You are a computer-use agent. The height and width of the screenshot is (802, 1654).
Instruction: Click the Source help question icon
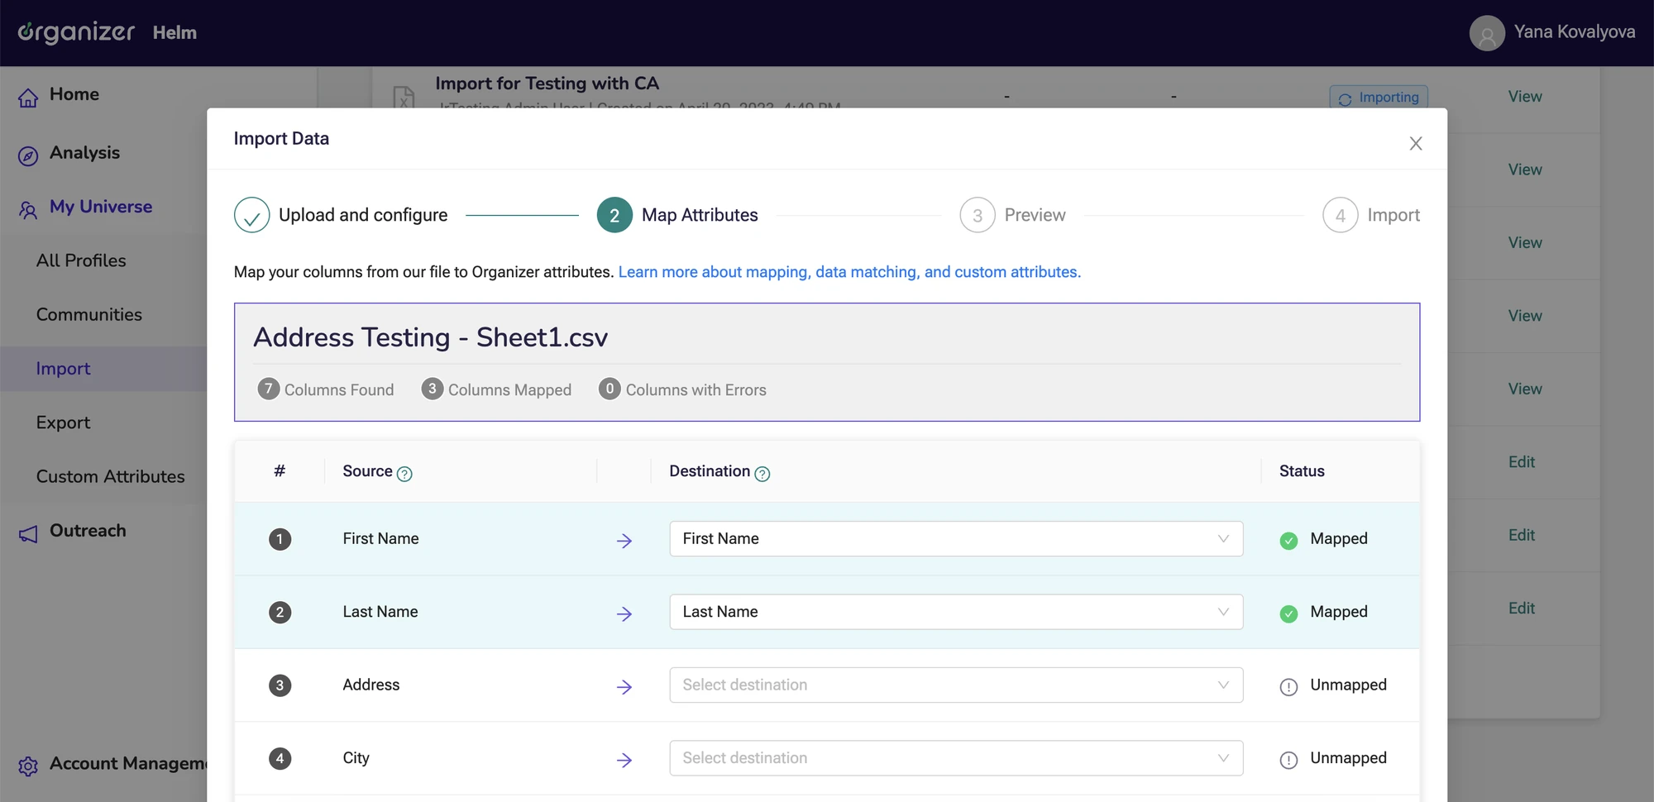coord(404,474)
